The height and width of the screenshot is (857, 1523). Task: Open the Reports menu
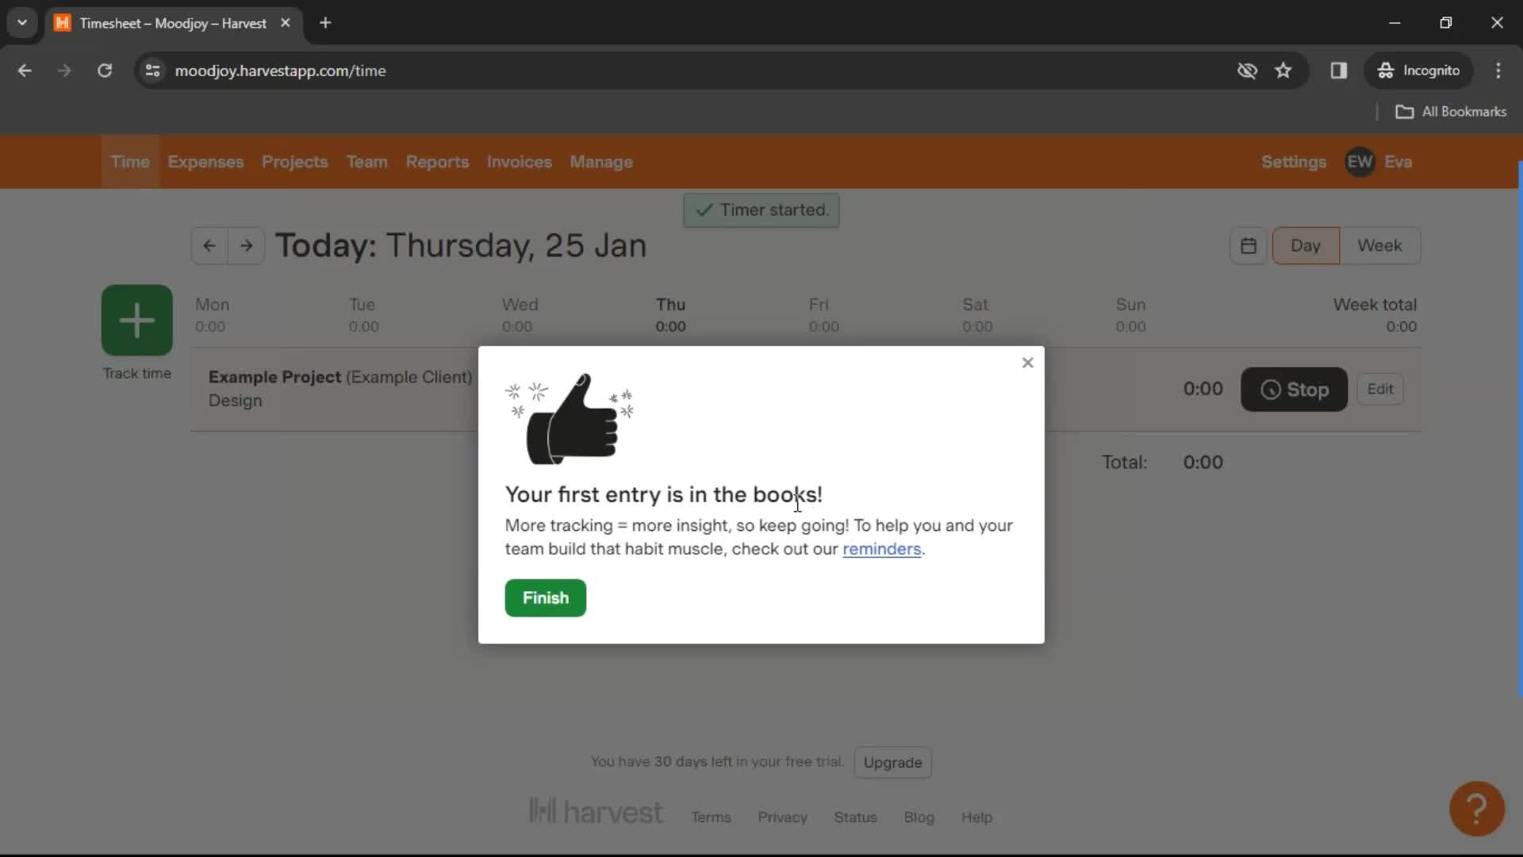click(x=437, y=161)
